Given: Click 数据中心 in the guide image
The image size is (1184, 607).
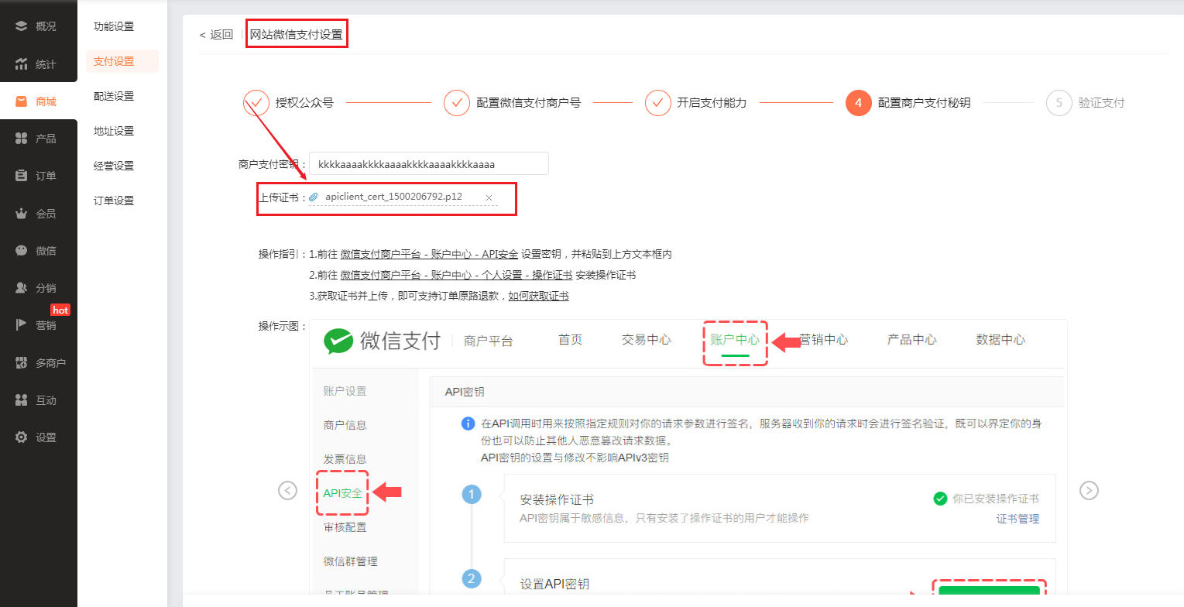Looking at the screenshot, I should (x=1000, y=340).
